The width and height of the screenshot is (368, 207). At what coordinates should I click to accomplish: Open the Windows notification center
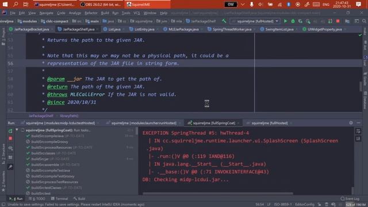click(x=358, y=4)
